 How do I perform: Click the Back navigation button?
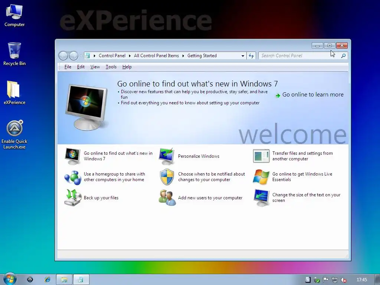[63, 56]
